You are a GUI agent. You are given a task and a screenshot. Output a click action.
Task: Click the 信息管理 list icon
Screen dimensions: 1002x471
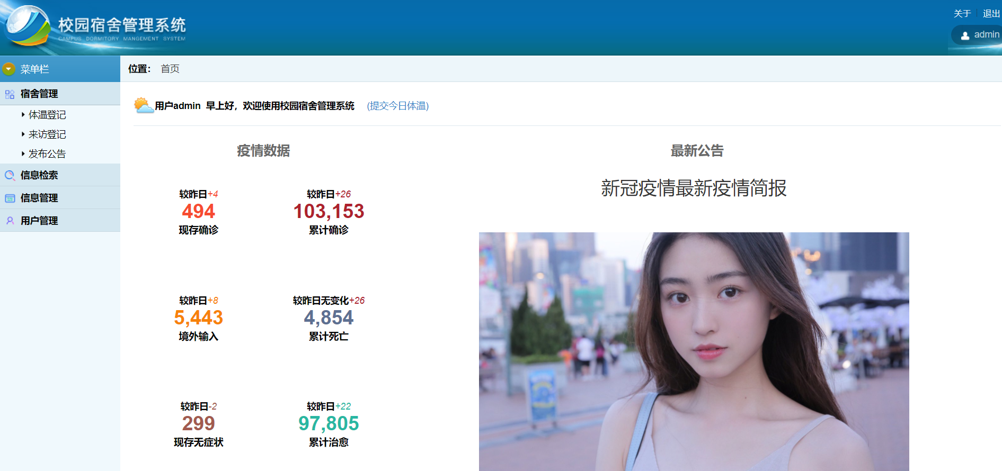[10, 198]
